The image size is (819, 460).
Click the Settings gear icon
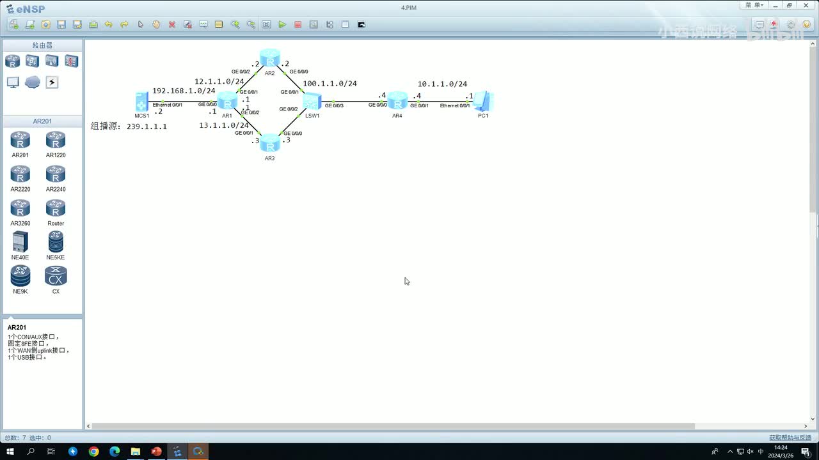[x=791, y=24]
